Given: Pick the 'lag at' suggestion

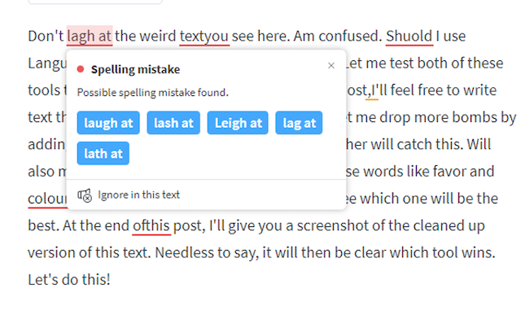Looking at the screenshot, I should [299, 123].
